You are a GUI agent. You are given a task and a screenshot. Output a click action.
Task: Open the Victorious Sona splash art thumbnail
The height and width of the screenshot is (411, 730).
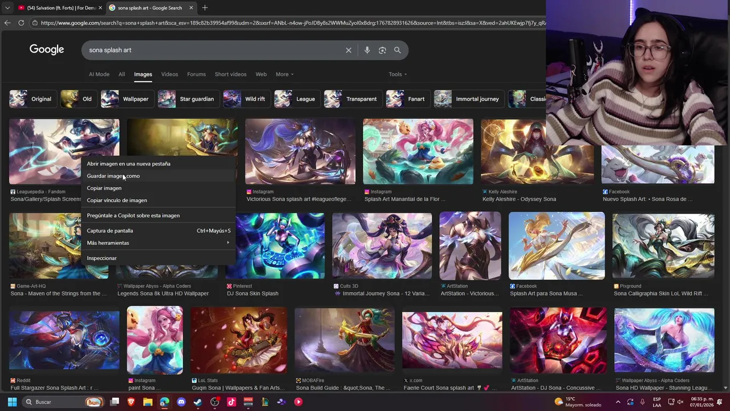point(301,151)
